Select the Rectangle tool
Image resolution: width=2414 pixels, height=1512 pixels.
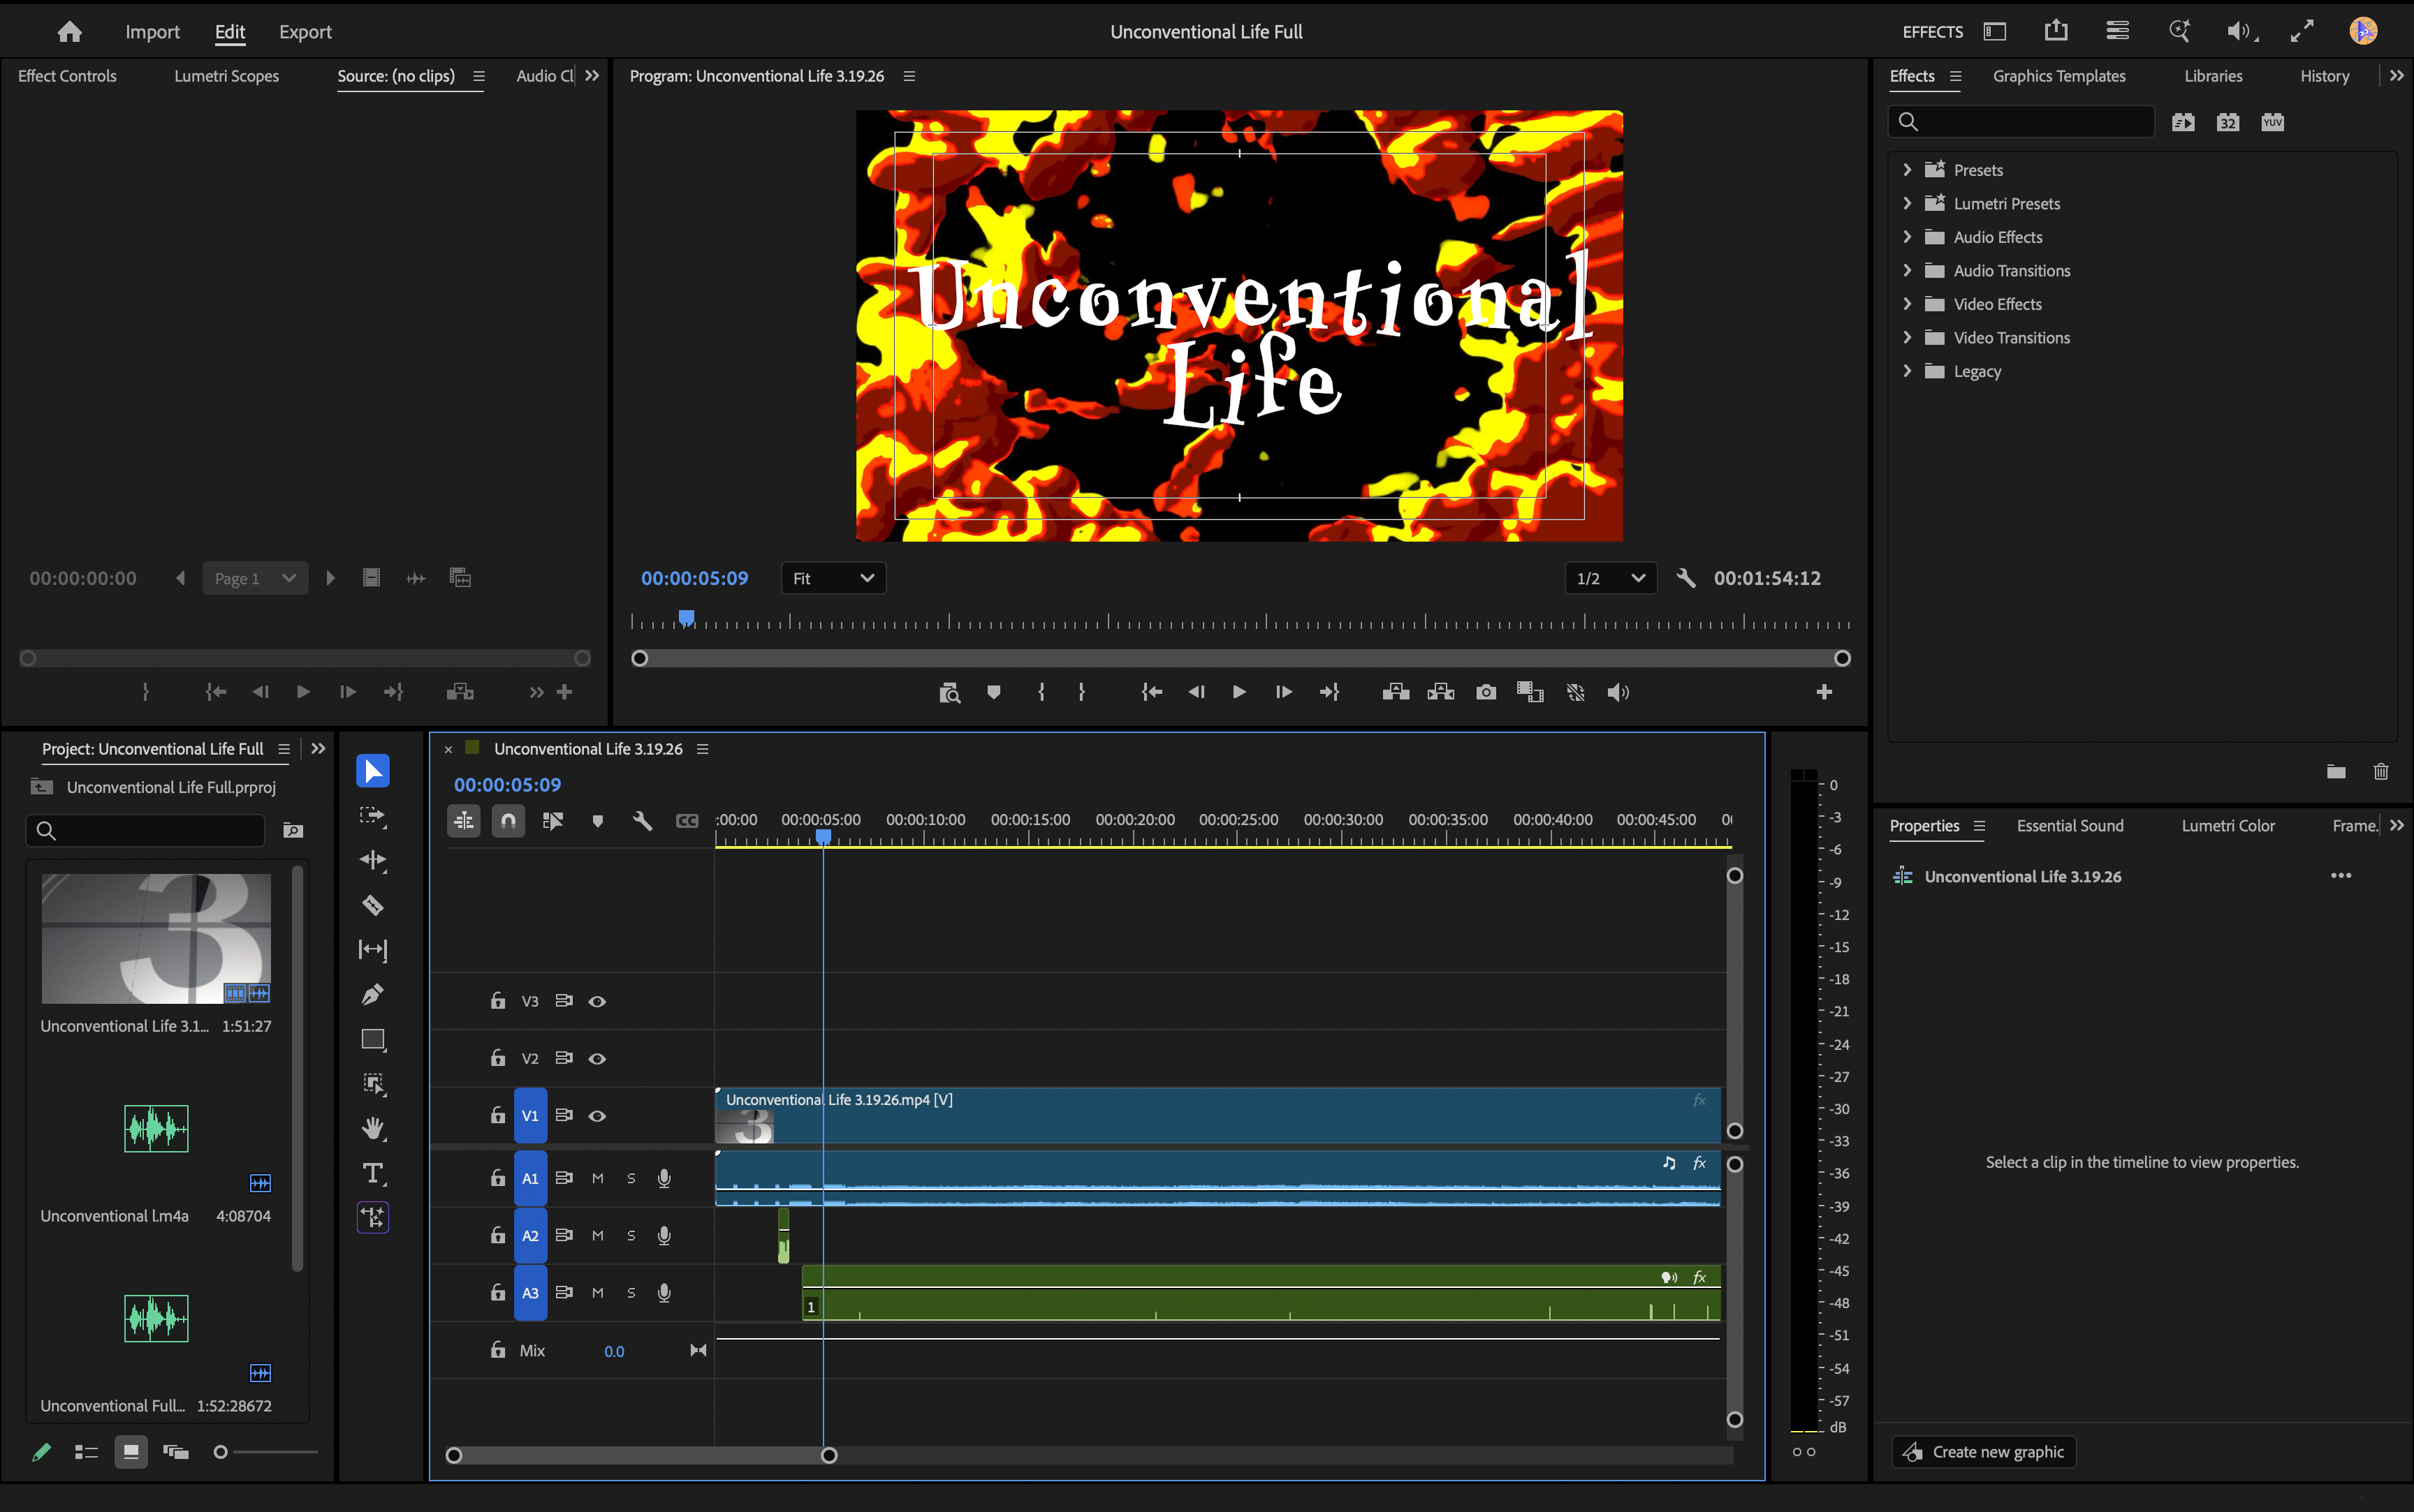(x=372, y=1039)
